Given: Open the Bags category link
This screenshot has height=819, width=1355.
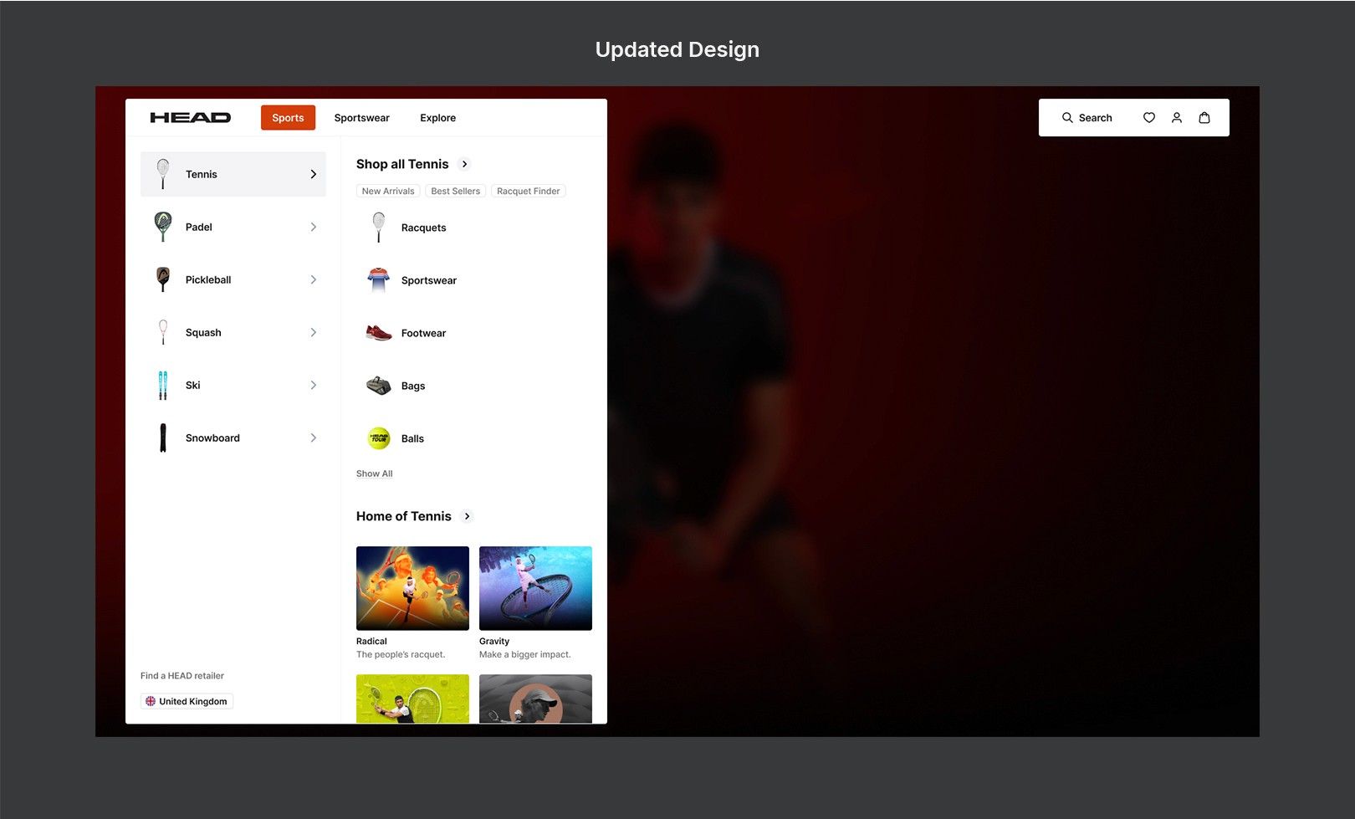Looking at the screenshot, I should click(413, 386).
